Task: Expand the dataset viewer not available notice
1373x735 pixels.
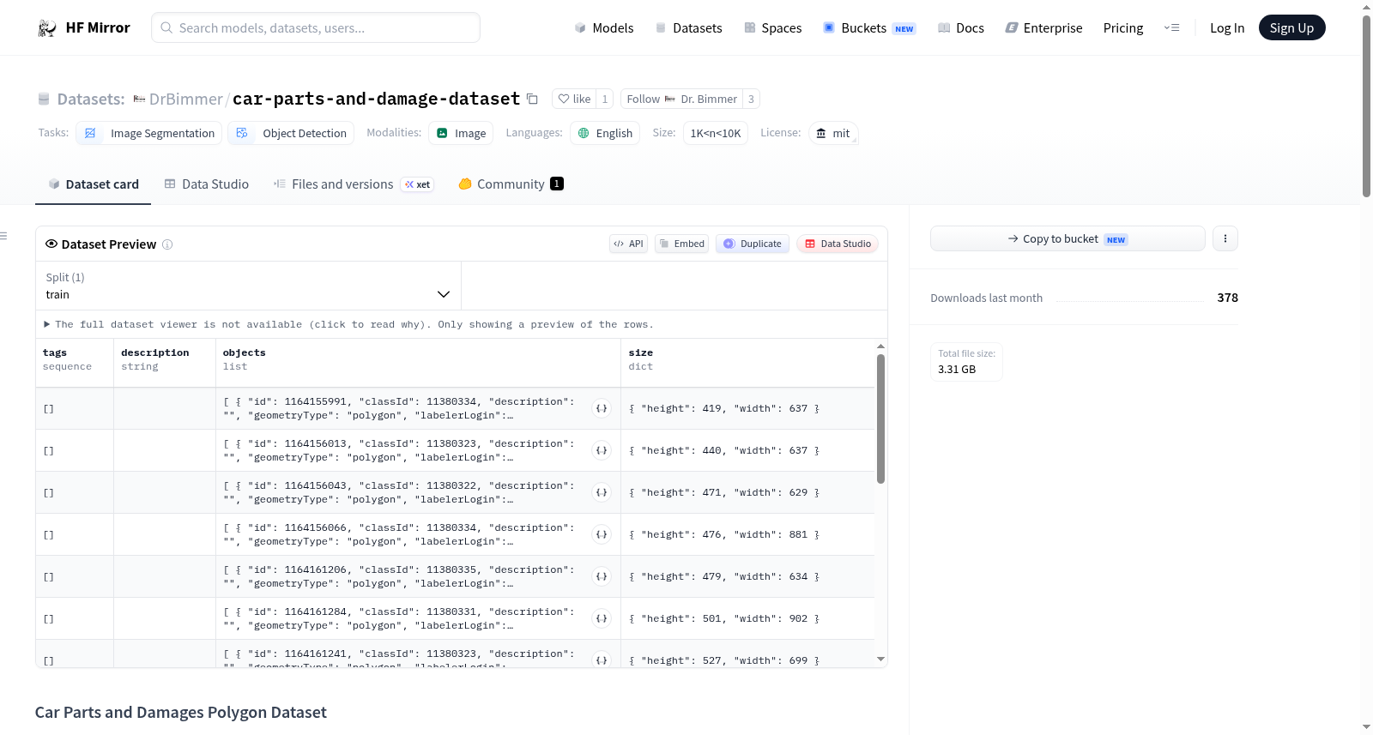Action: point(348,324)
